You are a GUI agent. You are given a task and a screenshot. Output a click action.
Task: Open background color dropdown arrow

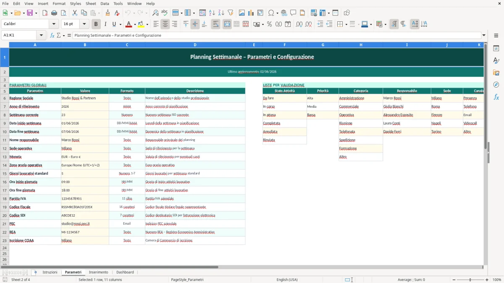(x=147, y=24)
